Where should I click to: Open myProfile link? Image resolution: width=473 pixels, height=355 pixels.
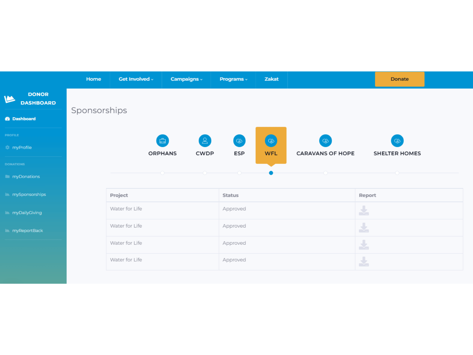click(x=22, y=147)
